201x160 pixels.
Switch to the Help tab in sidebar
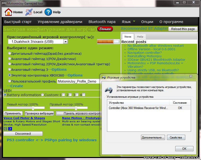(x=140, y=37)
